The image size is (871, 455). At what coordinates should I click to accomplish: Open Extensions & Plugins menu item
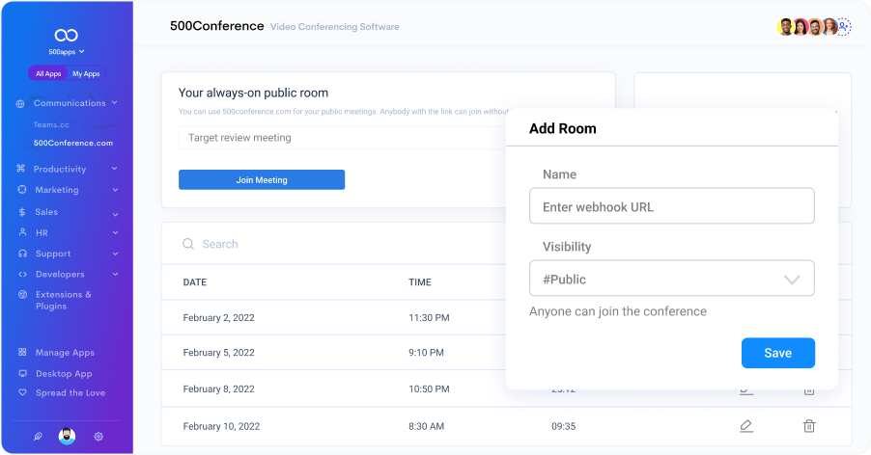click(x=64, y=301)
